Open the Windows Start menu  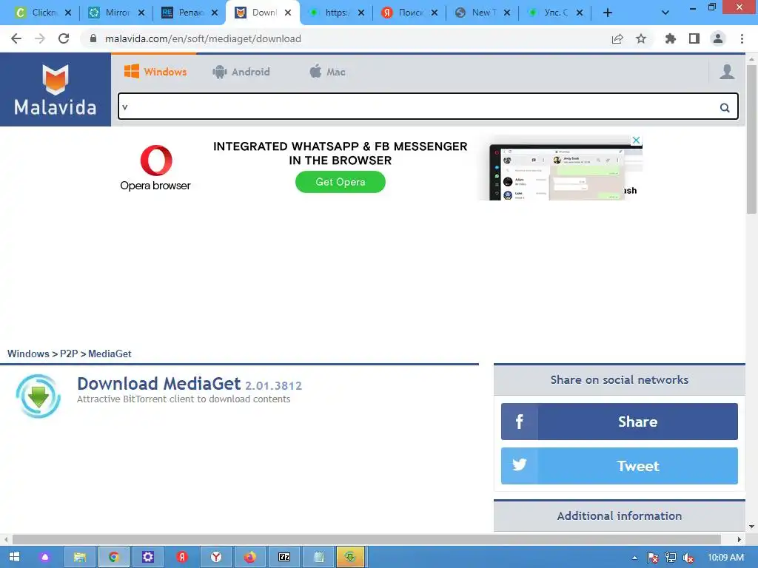[15, 557]
